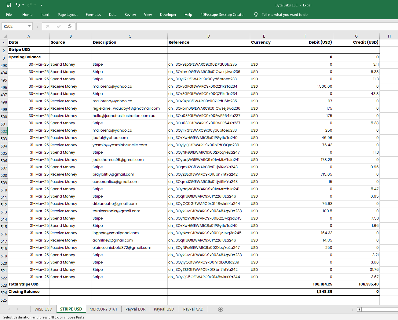Click the lightbulb Tell me icon
Image resolution: width=398 pixels, height=320 pixels.
coord(256,15)
